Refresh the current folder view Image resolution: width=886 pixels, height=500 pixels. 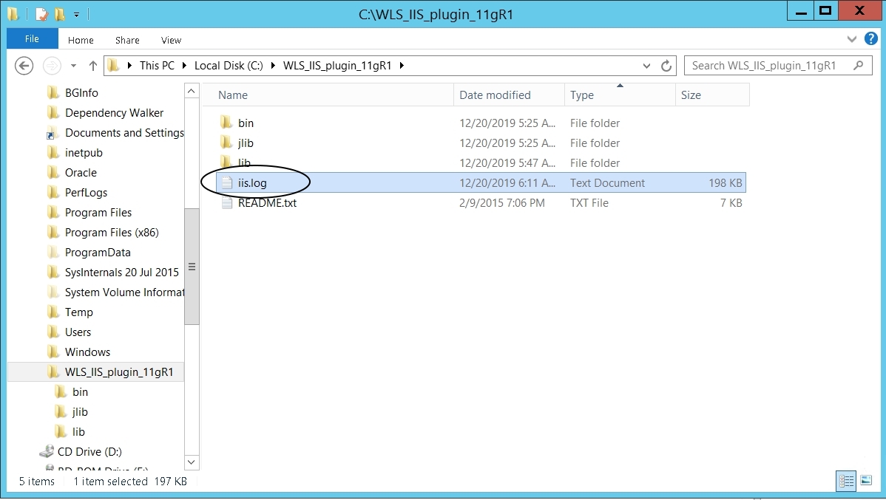click(666, 66)
